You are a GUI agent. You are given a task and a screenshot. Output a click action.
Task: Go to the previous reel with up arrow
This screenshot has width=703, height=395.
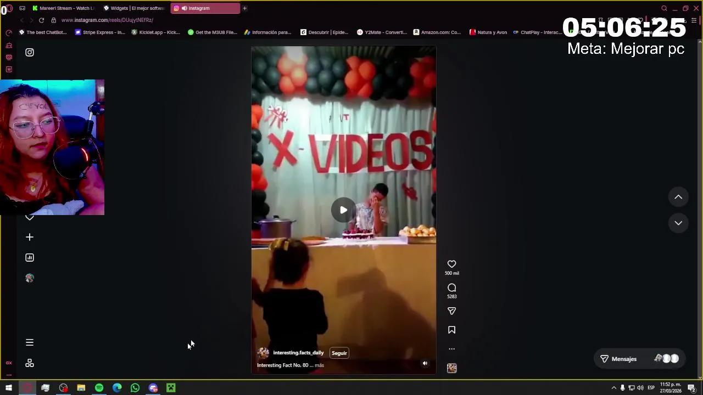click(x=678, y=197)
